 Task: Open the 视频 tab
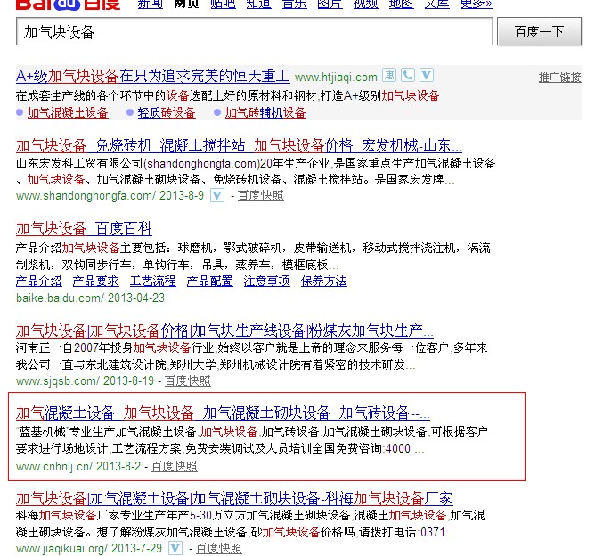366,4
